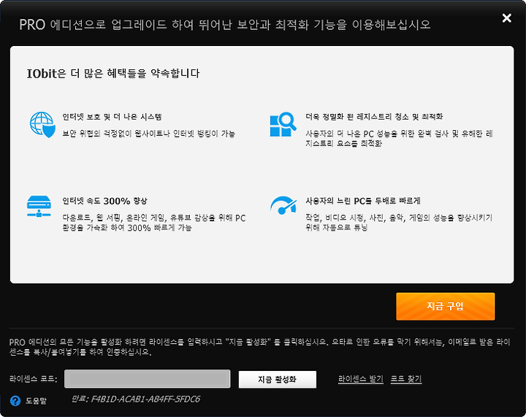Click the internet protection globe shield icon

click(x=42, y=125)
